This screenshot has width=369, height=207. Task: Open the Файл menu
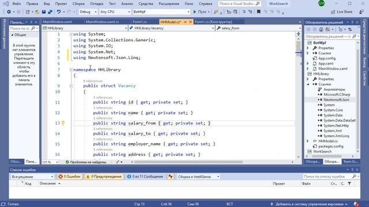click(16, 4)
